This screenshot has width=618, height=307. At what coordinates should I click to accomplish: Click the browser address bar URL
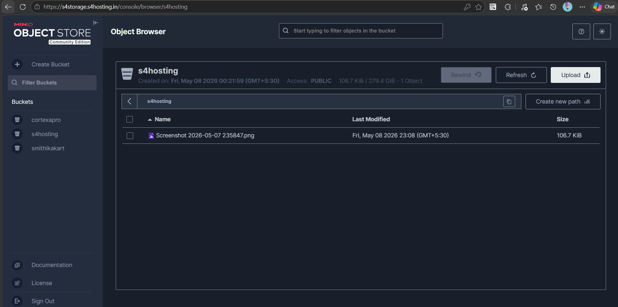(115, 7)
